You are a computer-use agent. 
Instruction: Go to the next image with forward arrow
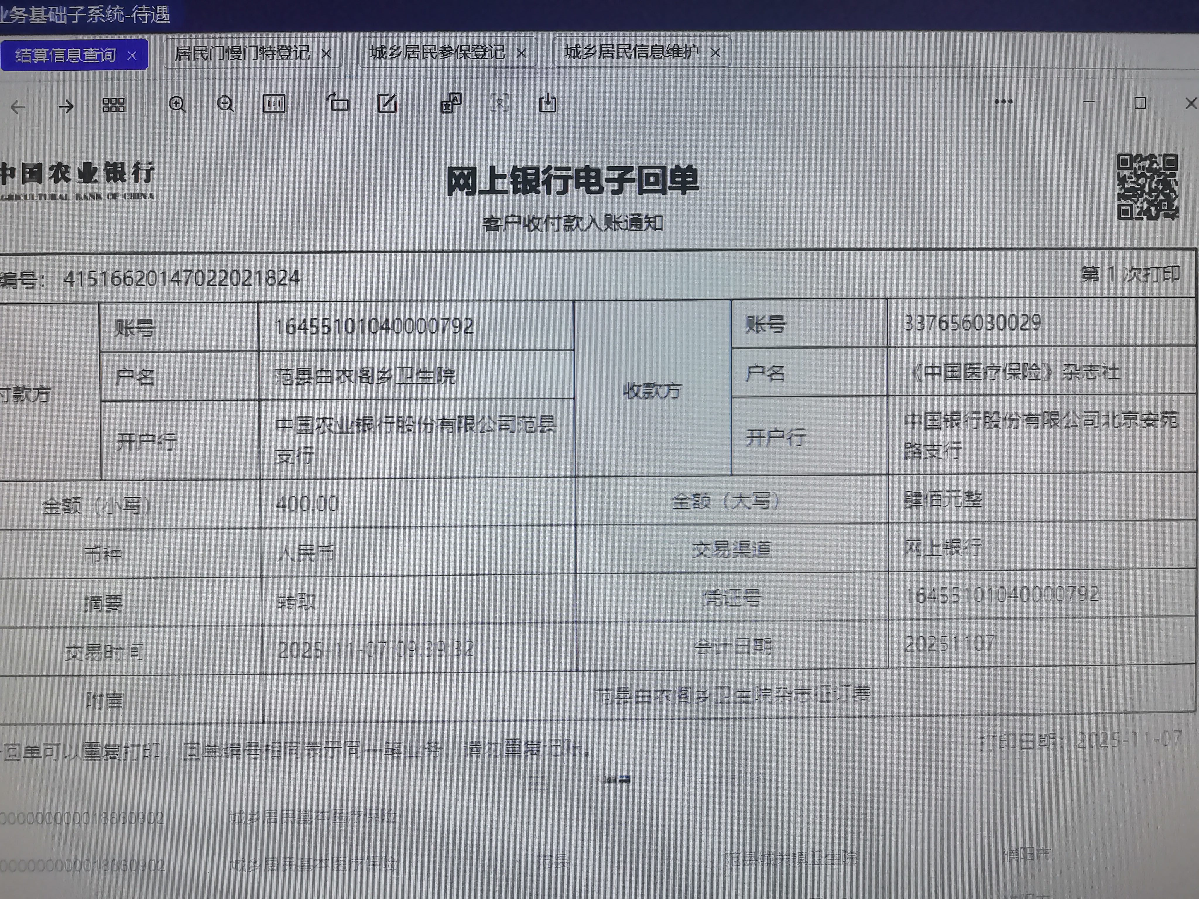coord(66,106)
